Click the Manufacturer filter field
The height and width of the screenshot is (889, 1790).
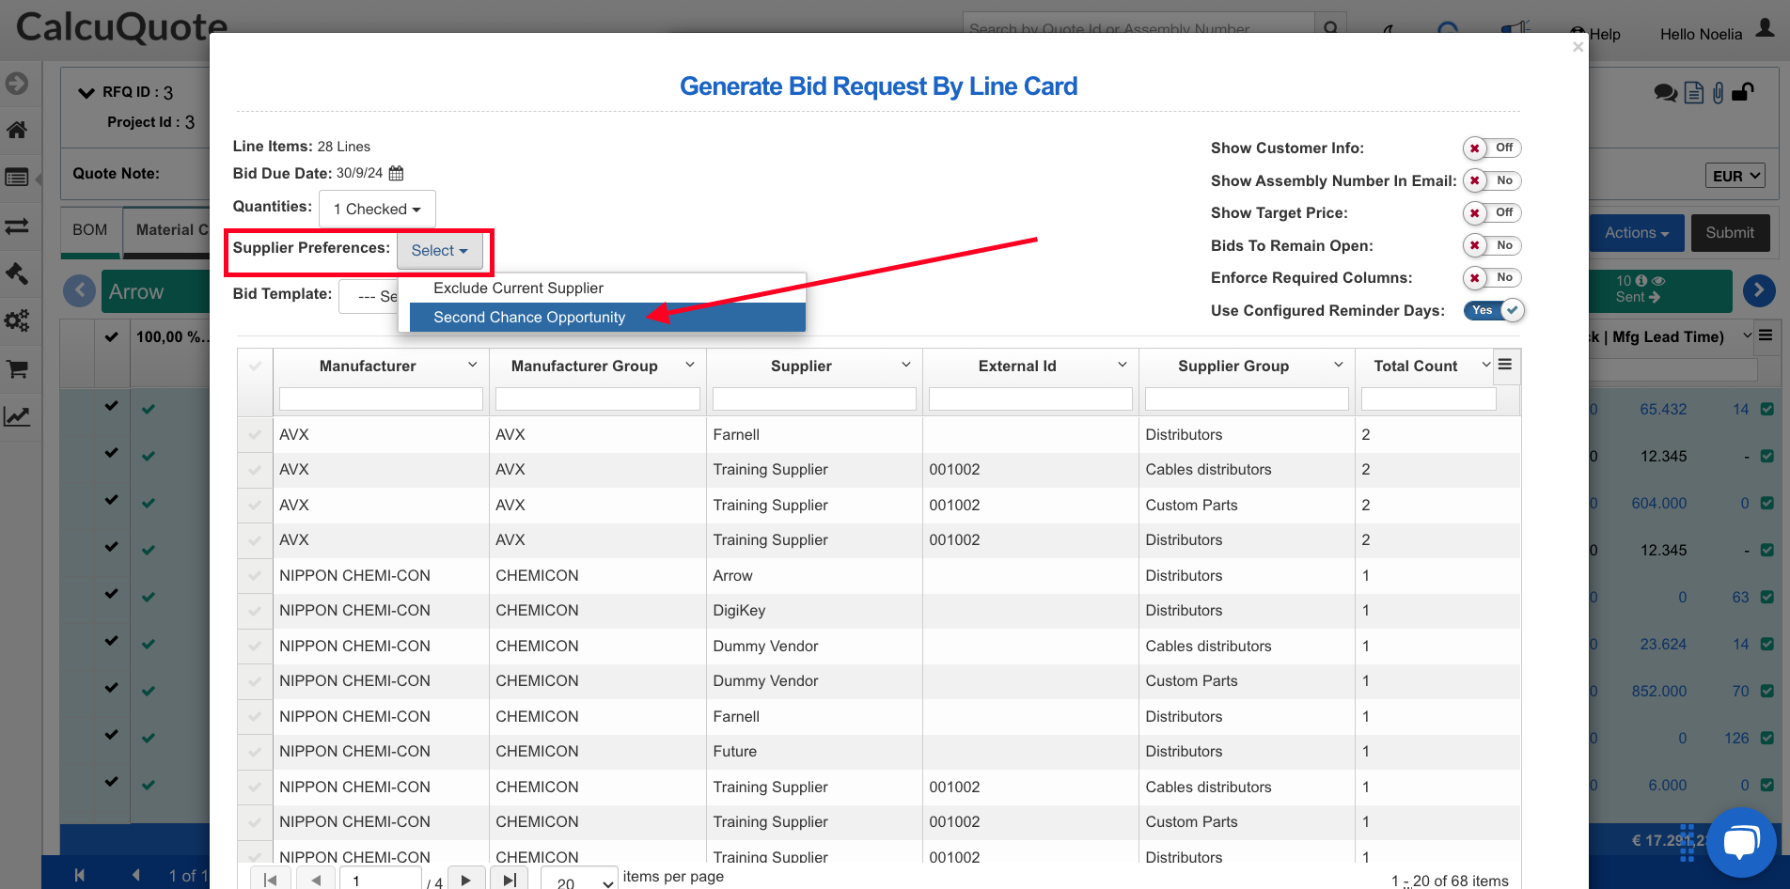[x=381, y=399]
